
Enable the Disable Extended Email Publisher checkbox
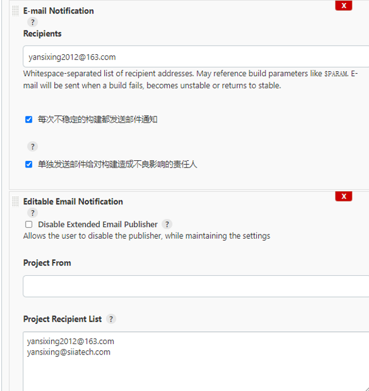29,224
